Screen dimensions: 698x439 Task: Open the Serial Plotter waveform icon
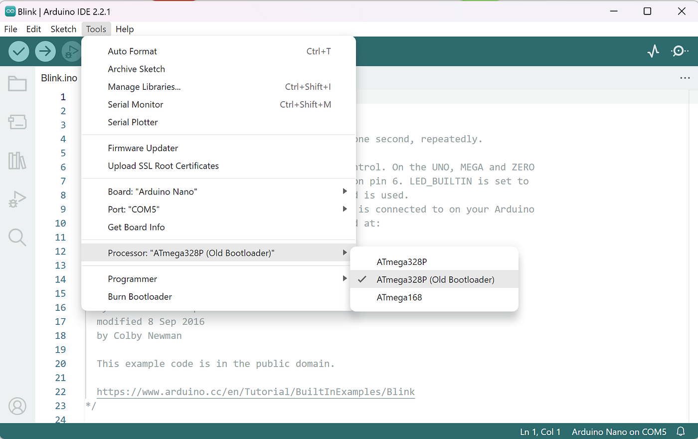[653, 51]
